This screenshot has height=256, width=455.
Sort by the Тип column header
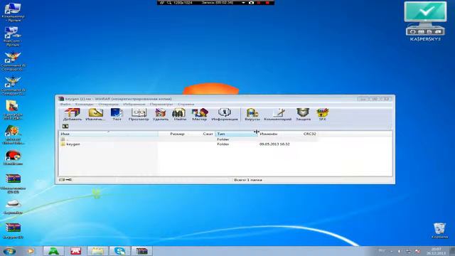point(236,134)
